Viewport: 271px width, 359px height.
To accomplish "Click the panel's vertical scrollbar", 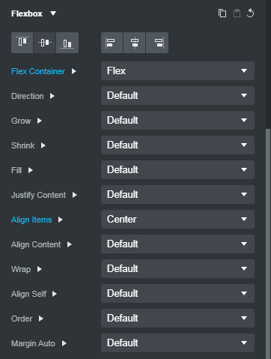I will pos(268,244).
